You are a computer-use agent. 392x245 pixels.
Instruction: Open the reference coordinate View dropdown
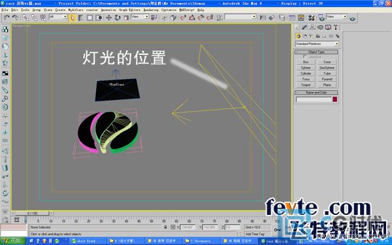pyautogui.click(x=140, y=17)
